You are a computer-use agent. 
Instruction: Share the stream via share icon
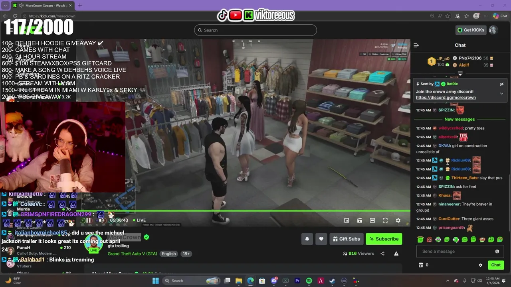click(382, 254)
